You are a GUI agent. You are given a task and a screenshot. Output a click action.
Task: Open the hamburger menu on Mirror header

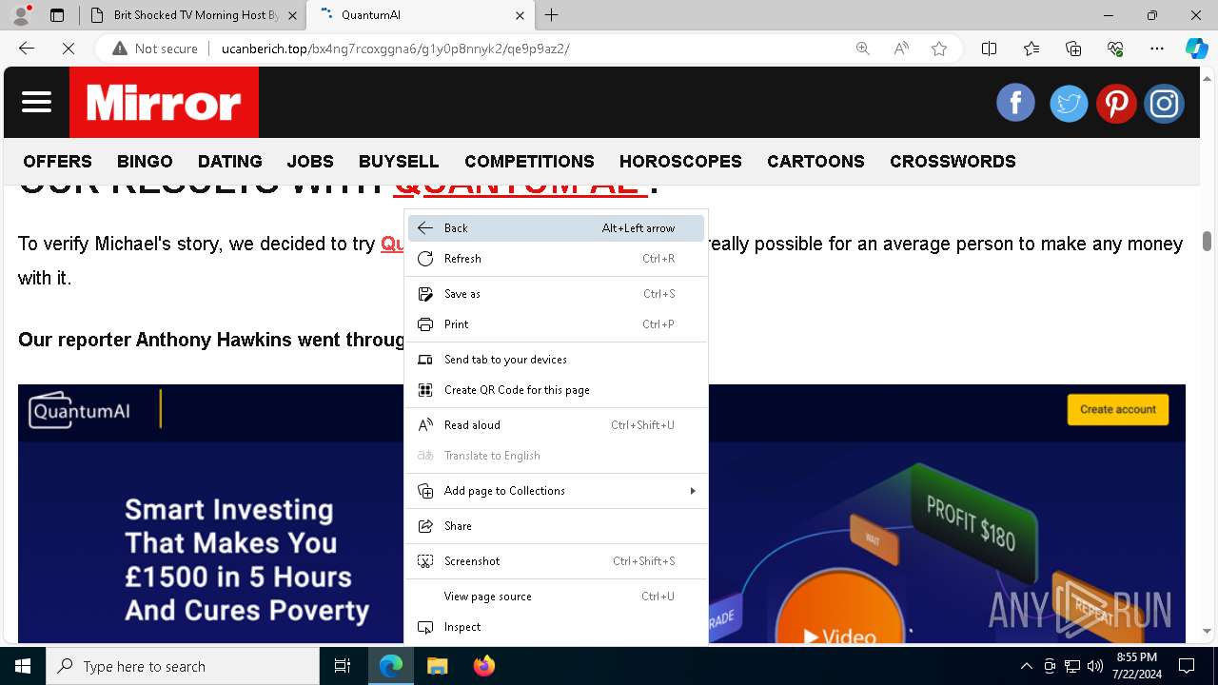click(36, 102)
